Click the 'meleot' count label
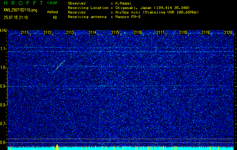Image resolution: width=237 pixels, height=150 pixels. [53, 12]
